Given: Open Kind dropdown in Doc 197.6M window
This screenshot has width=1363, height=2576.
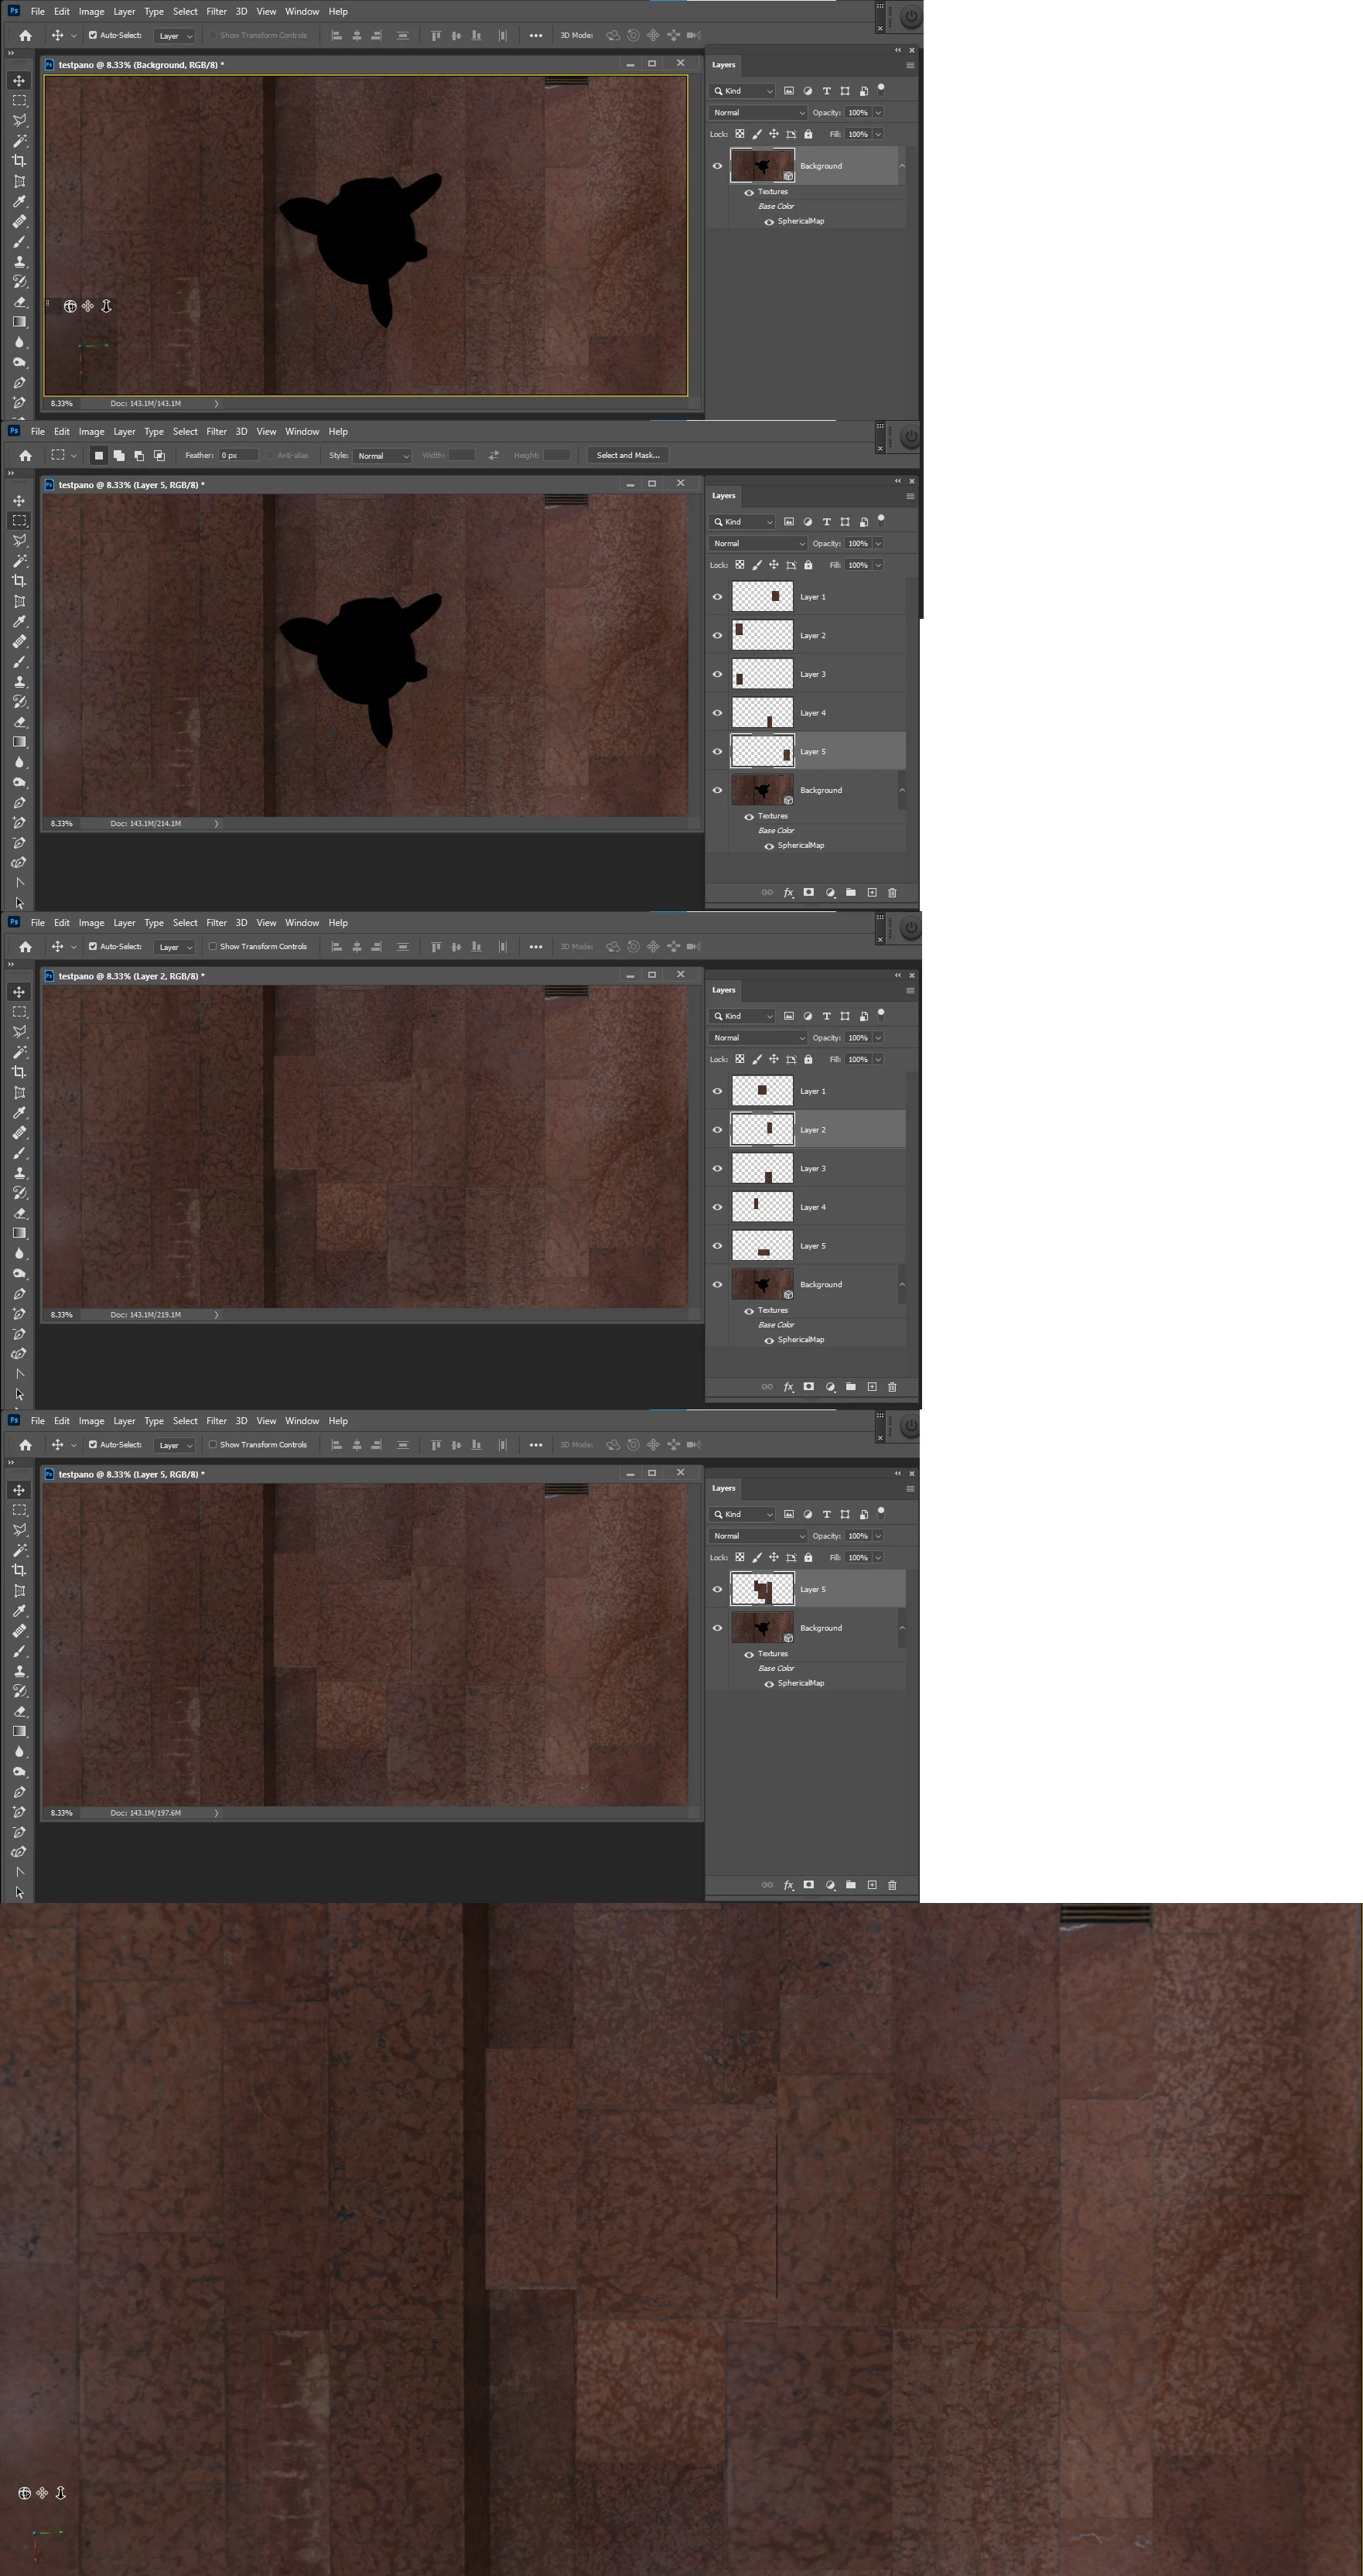Looking at the screenshot, I should (x=742, y=1514).
